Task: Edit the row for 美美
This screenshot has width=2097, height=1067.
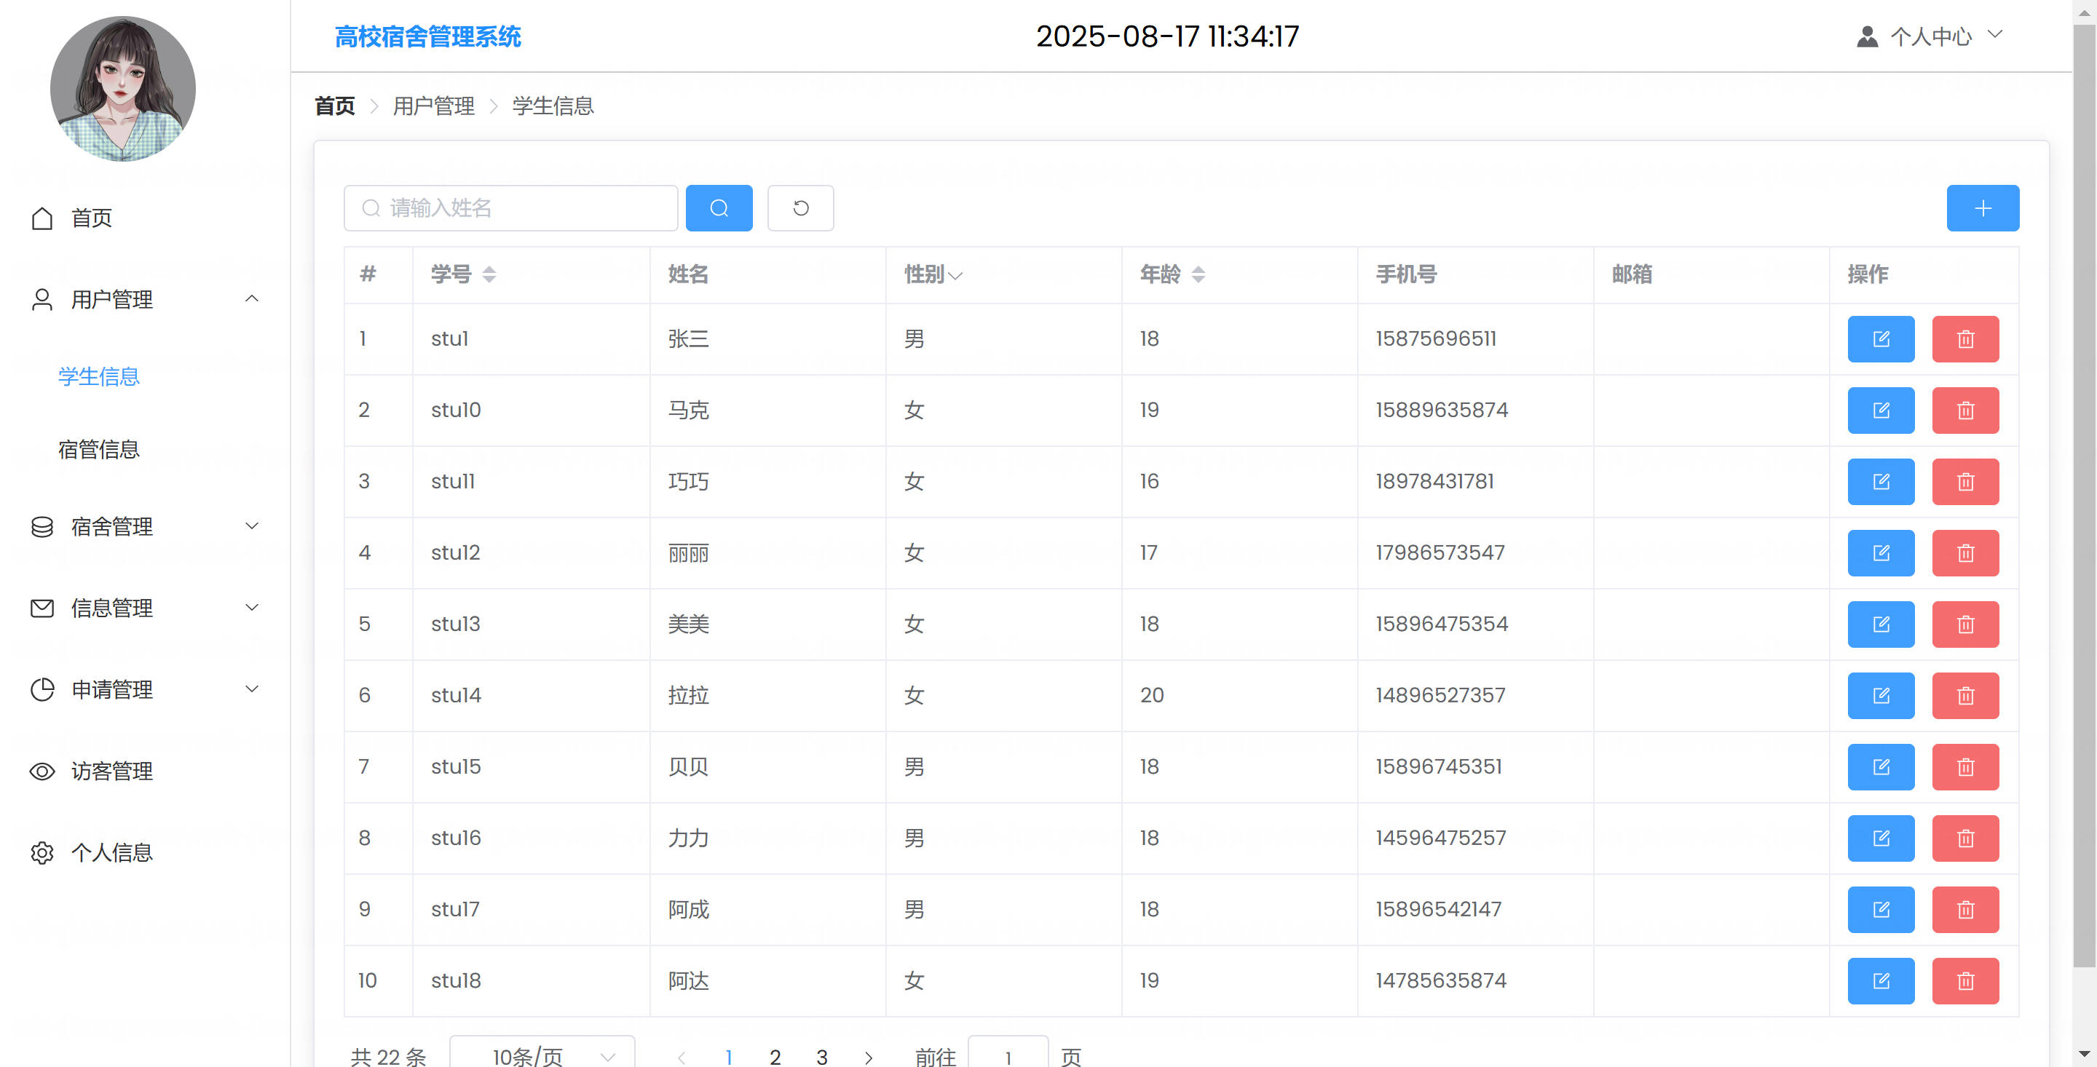Action: pos(1881,624)
